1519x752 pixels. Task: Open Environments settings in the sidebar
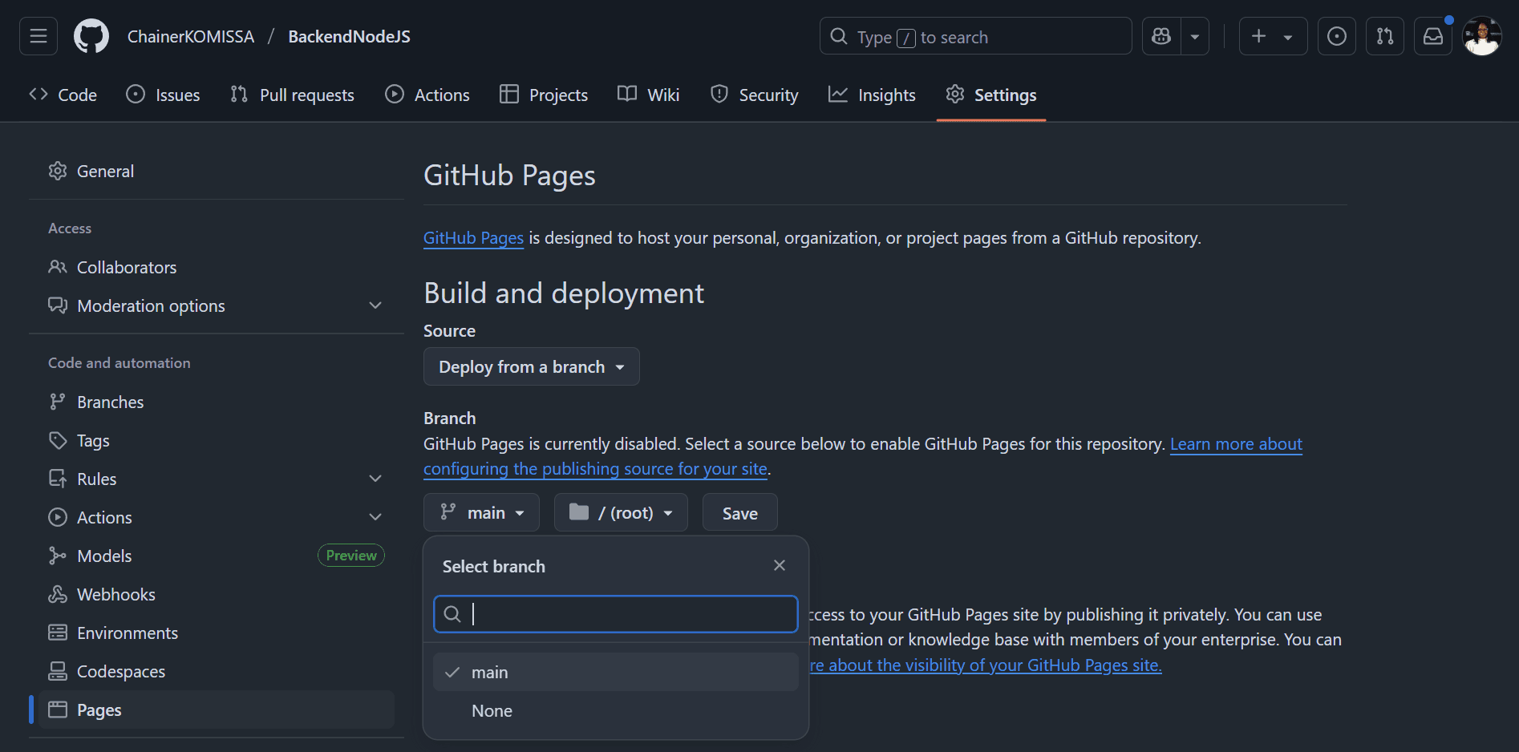pyautogui.click(x=128, y=633)
